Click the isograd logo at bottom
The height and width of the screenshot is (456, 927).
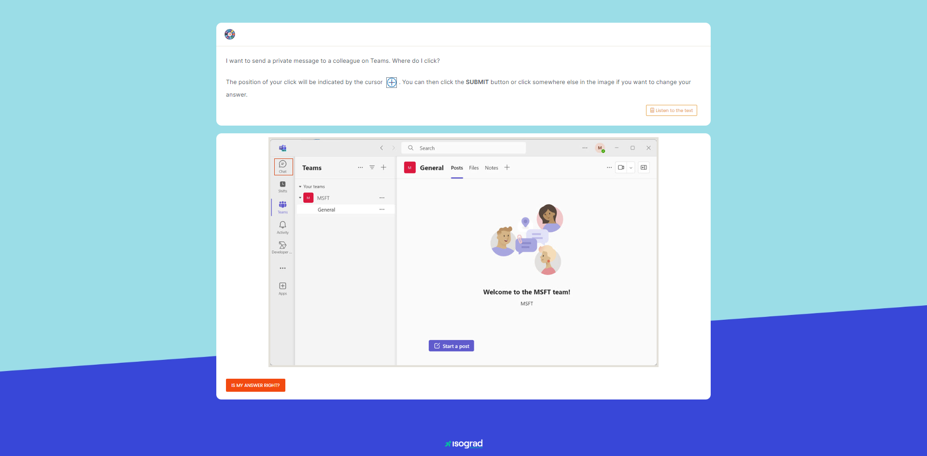(463, 443)
